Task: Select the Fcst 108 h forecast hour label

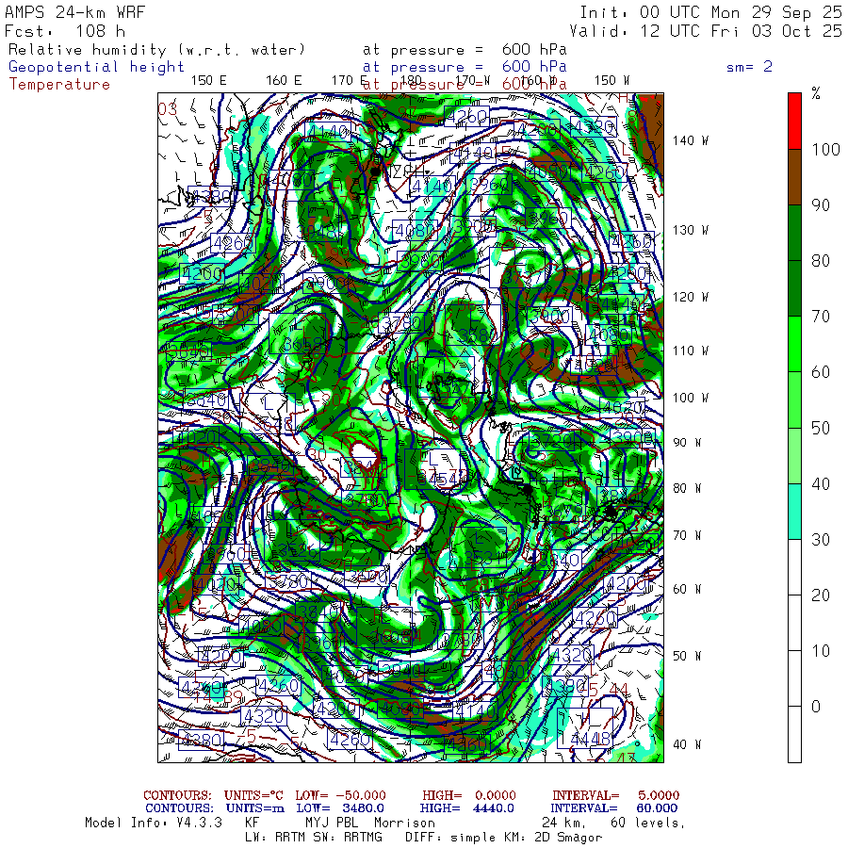Action: (65, 31)
